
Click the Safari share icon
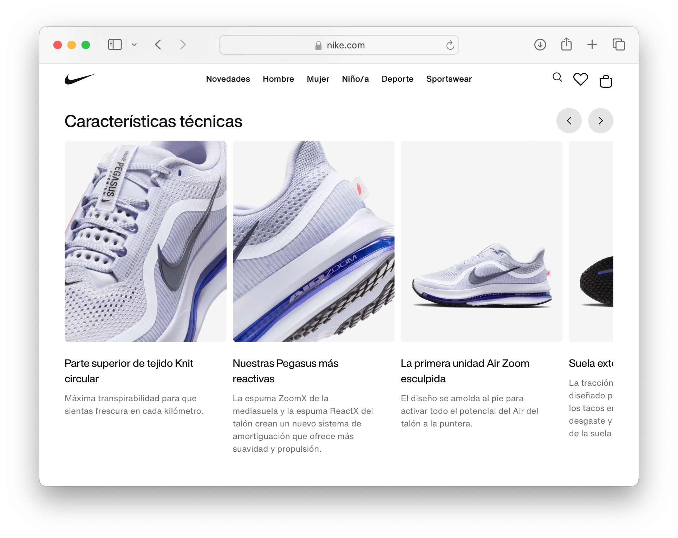point(566,45)
